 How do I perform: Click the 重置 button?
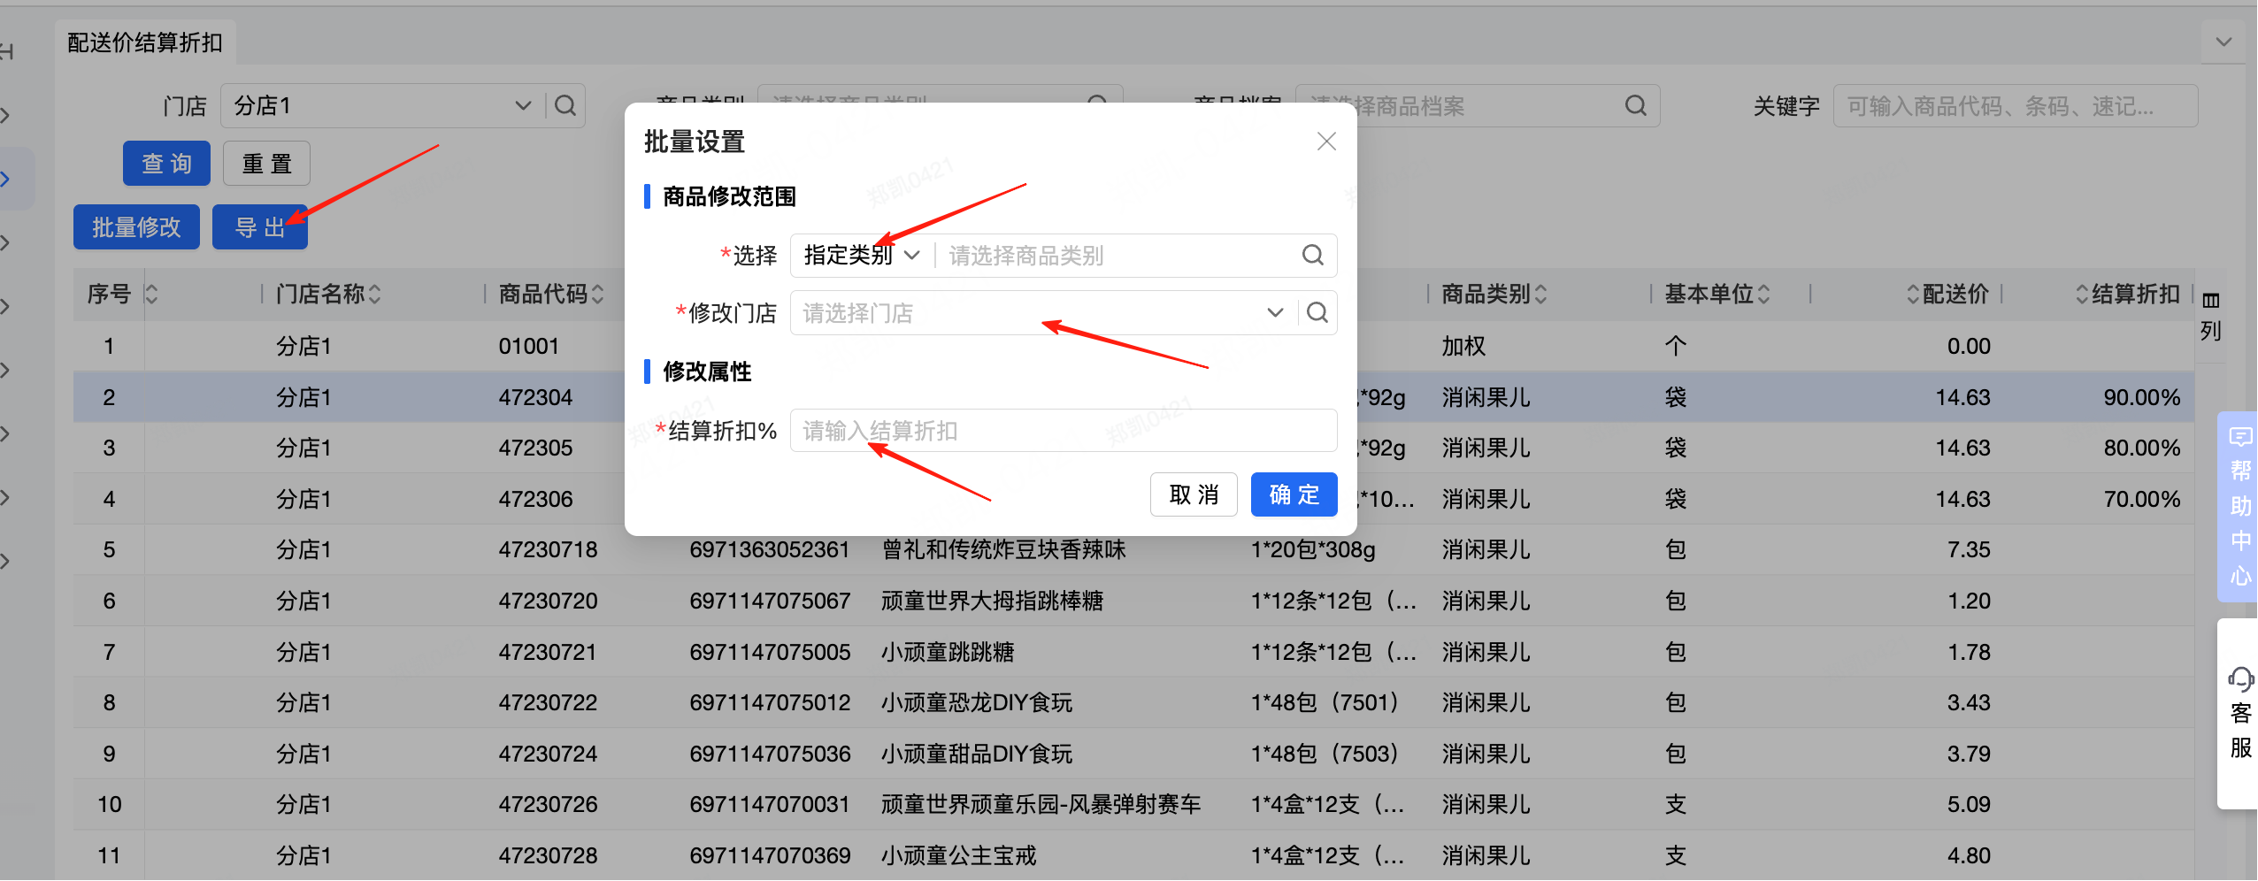[266, 164]
